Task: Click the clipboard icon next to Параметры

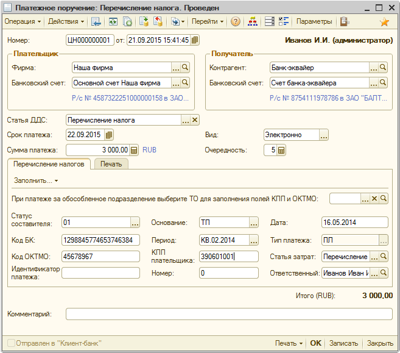Action: 345,21
